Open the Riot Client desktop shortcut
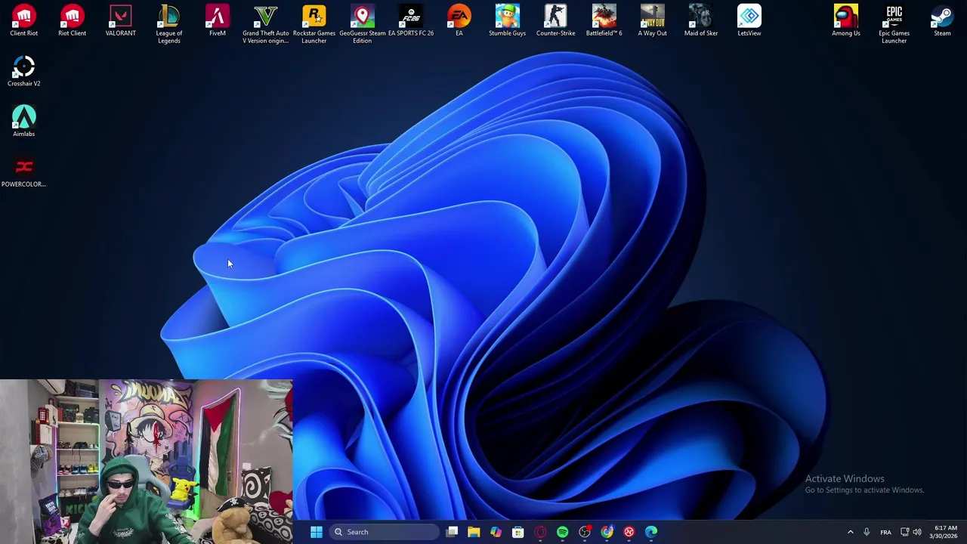The width and height of the screenshot is (967, 544). [72, 20]
